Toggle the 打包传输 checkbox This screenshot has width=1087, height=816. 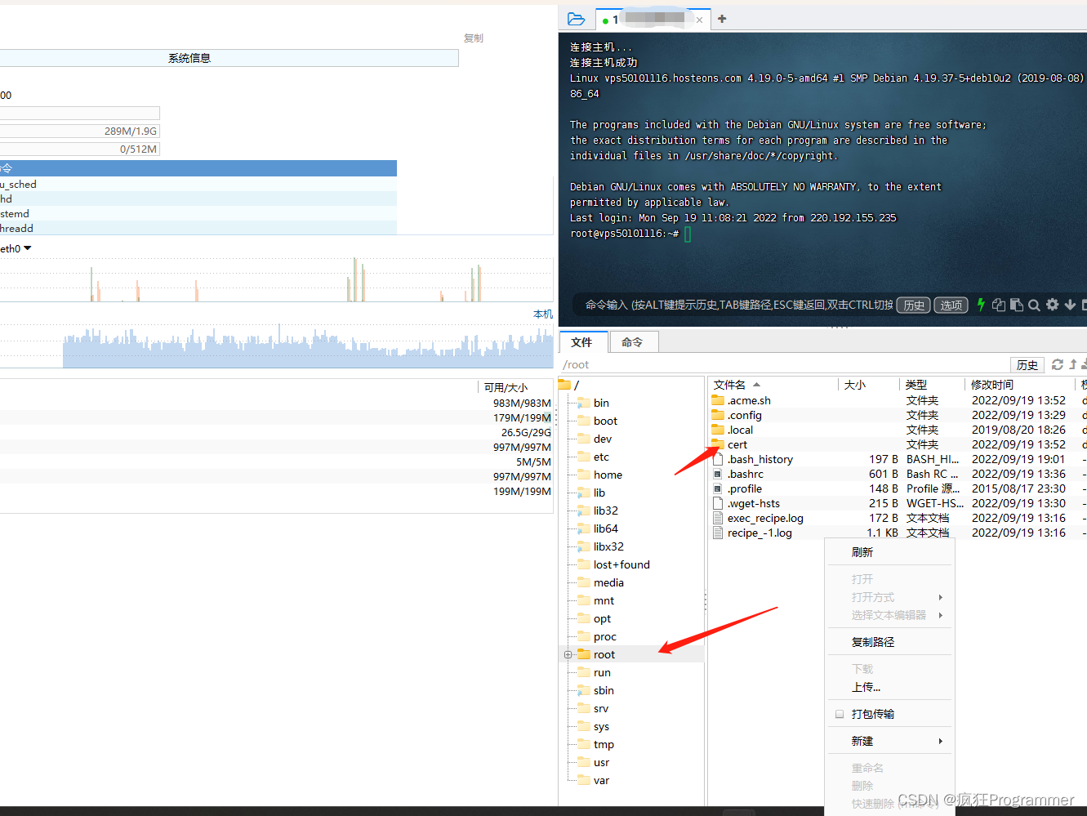(840, 714)
